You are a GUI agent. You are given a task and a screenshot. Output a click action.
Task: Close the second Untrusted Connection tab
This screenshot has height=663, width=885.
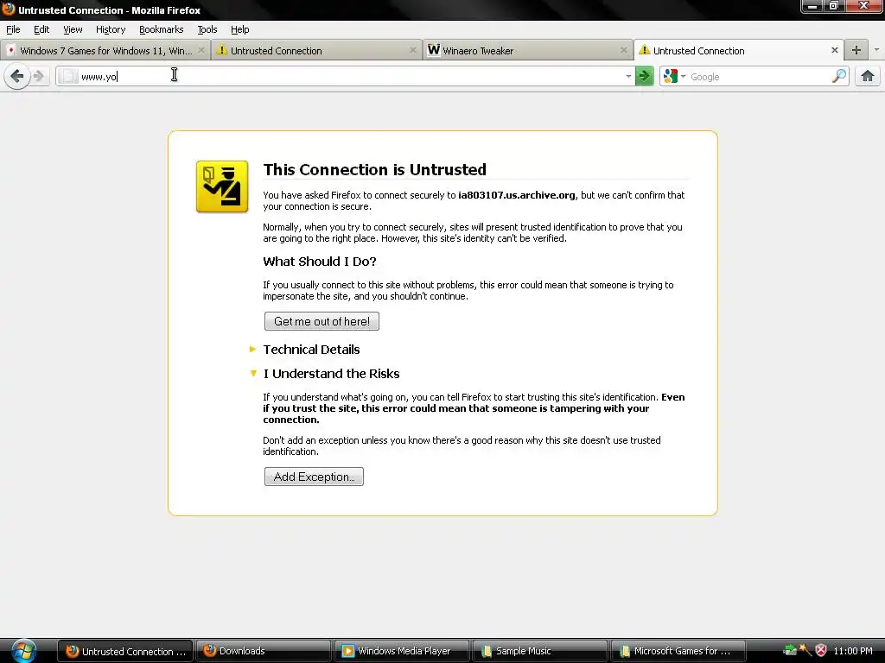(412, 50)
